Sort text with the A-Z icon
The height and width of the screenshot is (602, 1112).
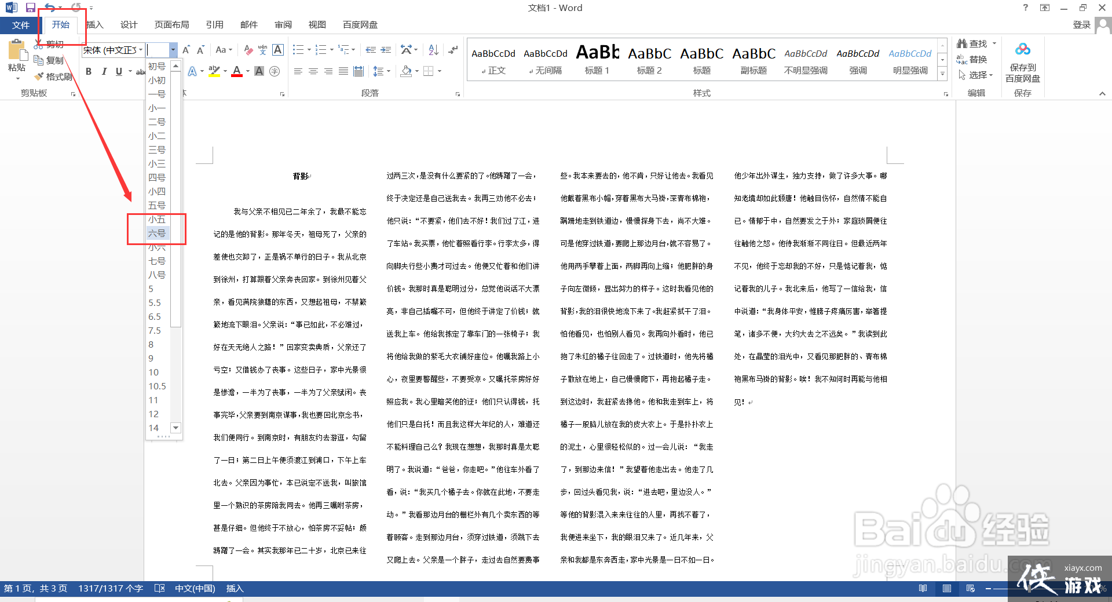coord(433,50)
